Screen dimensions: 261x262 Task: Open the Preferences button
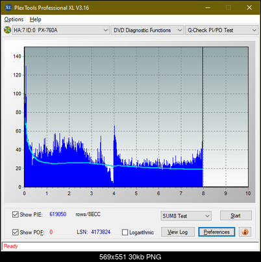click(x=216, y=232)
